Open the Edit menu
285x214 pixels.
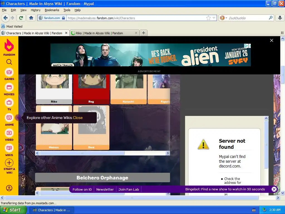[13, 10]
